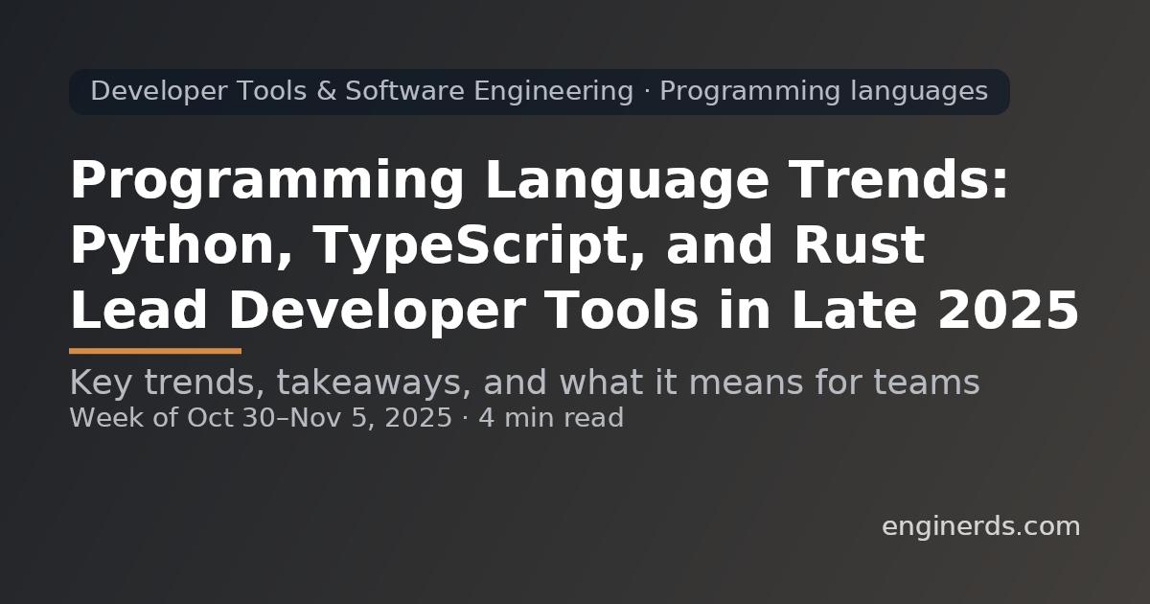
Task: Click the article title headline
Action: pos(537,243)
